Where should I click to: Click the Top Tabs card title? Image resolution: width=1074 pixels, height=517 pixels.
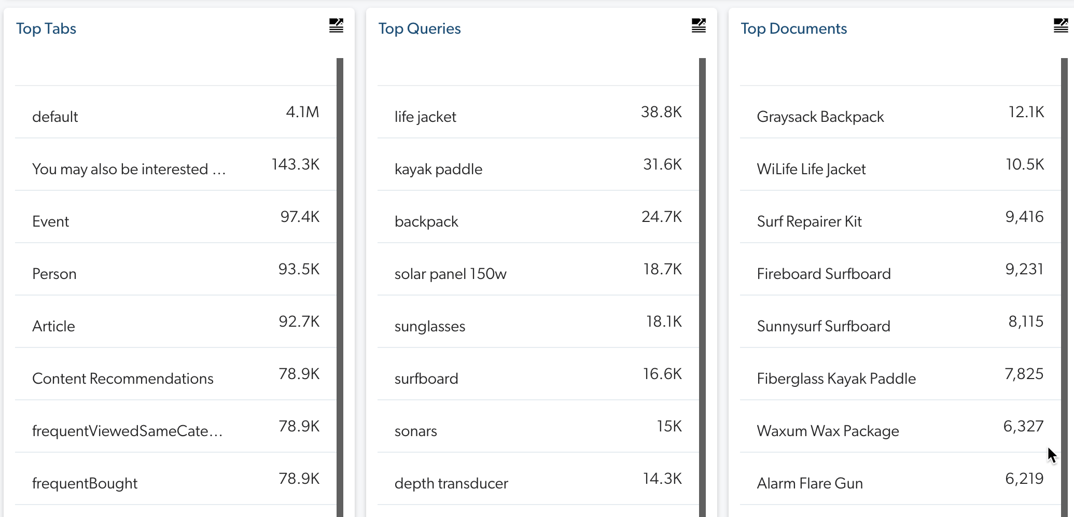(46, 29)
